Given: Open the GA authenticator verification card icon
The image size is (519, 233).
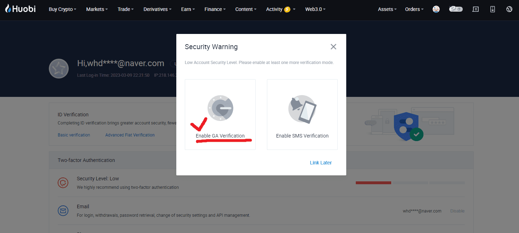Looking at the screenshot, I should click(x=220, y=108).
